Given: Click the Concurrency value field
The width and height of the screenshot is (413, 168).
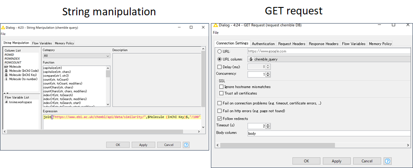Looking at the screenshot, I should (257, 75).
